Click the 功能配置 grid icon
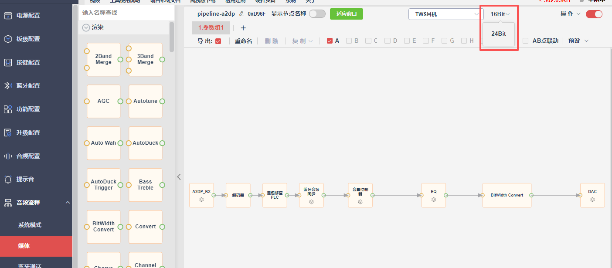The height and width of the screenshot is (268, 612). (x=8, y=109)
